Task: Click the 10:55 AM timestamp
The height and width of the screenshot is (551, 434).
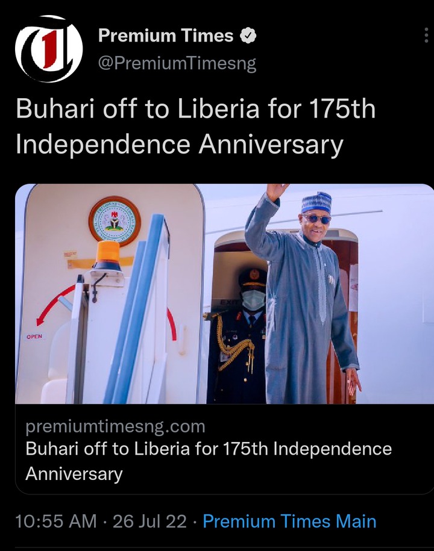Action: click(x=56, y=521)
